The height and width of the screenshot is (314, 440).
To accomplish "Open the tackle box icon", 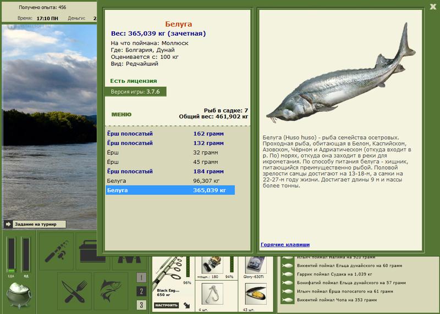I will [x=88, y=251].
